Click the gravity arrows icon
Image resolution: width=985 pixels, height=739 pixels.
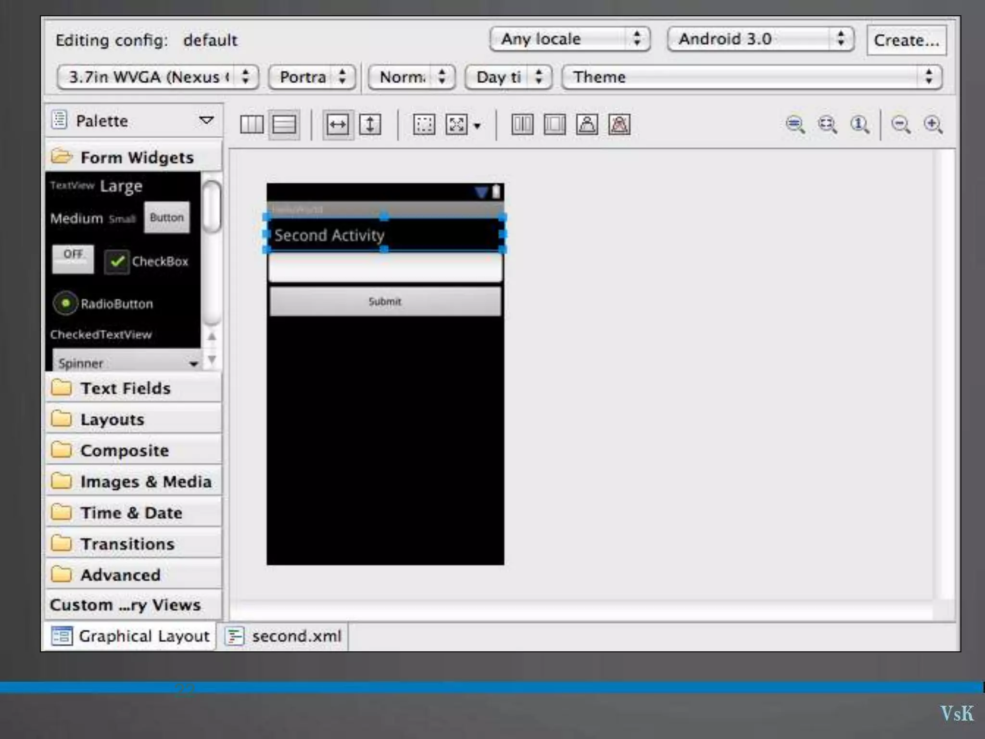(x=456, y=125)
